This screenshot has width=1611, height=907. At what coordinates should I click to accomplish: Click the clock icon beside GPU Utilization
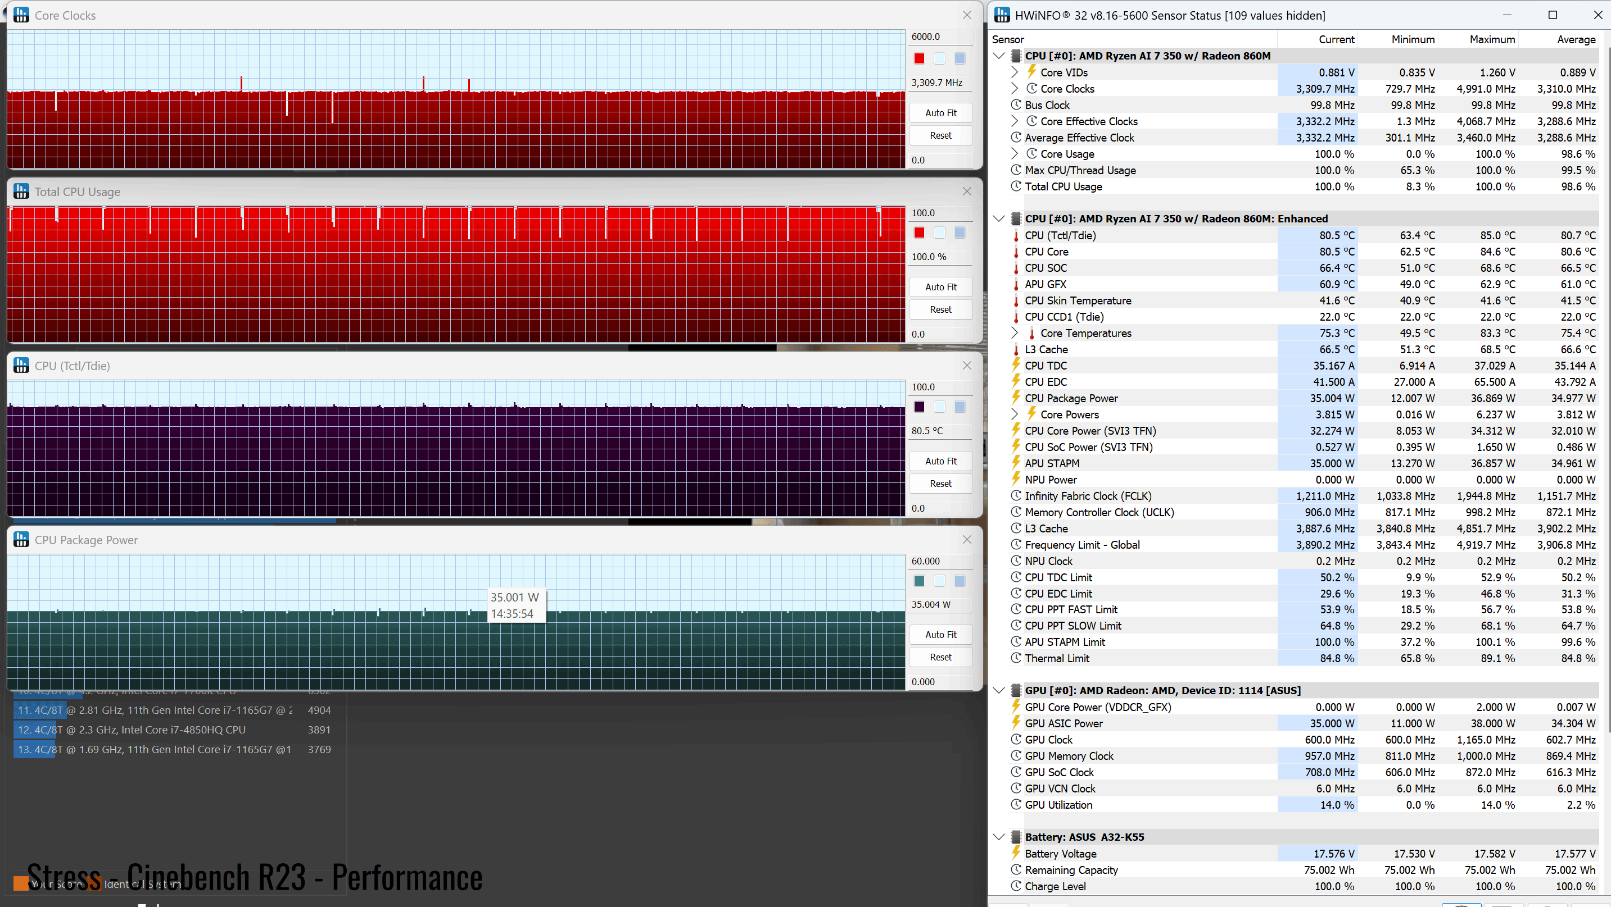tap(1016, 805)
